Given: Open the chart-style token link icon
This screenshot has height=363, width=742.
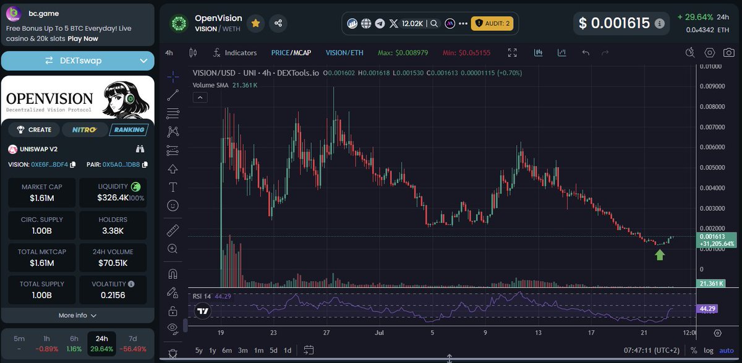Looking at the screenshot, I should (x=353, y=23).
